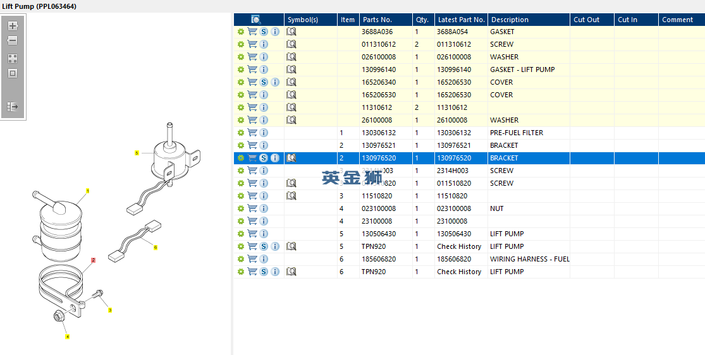Click gear icon on 23100008 row
The width and height of the screenshot is (705, 355).
point(240,220)
